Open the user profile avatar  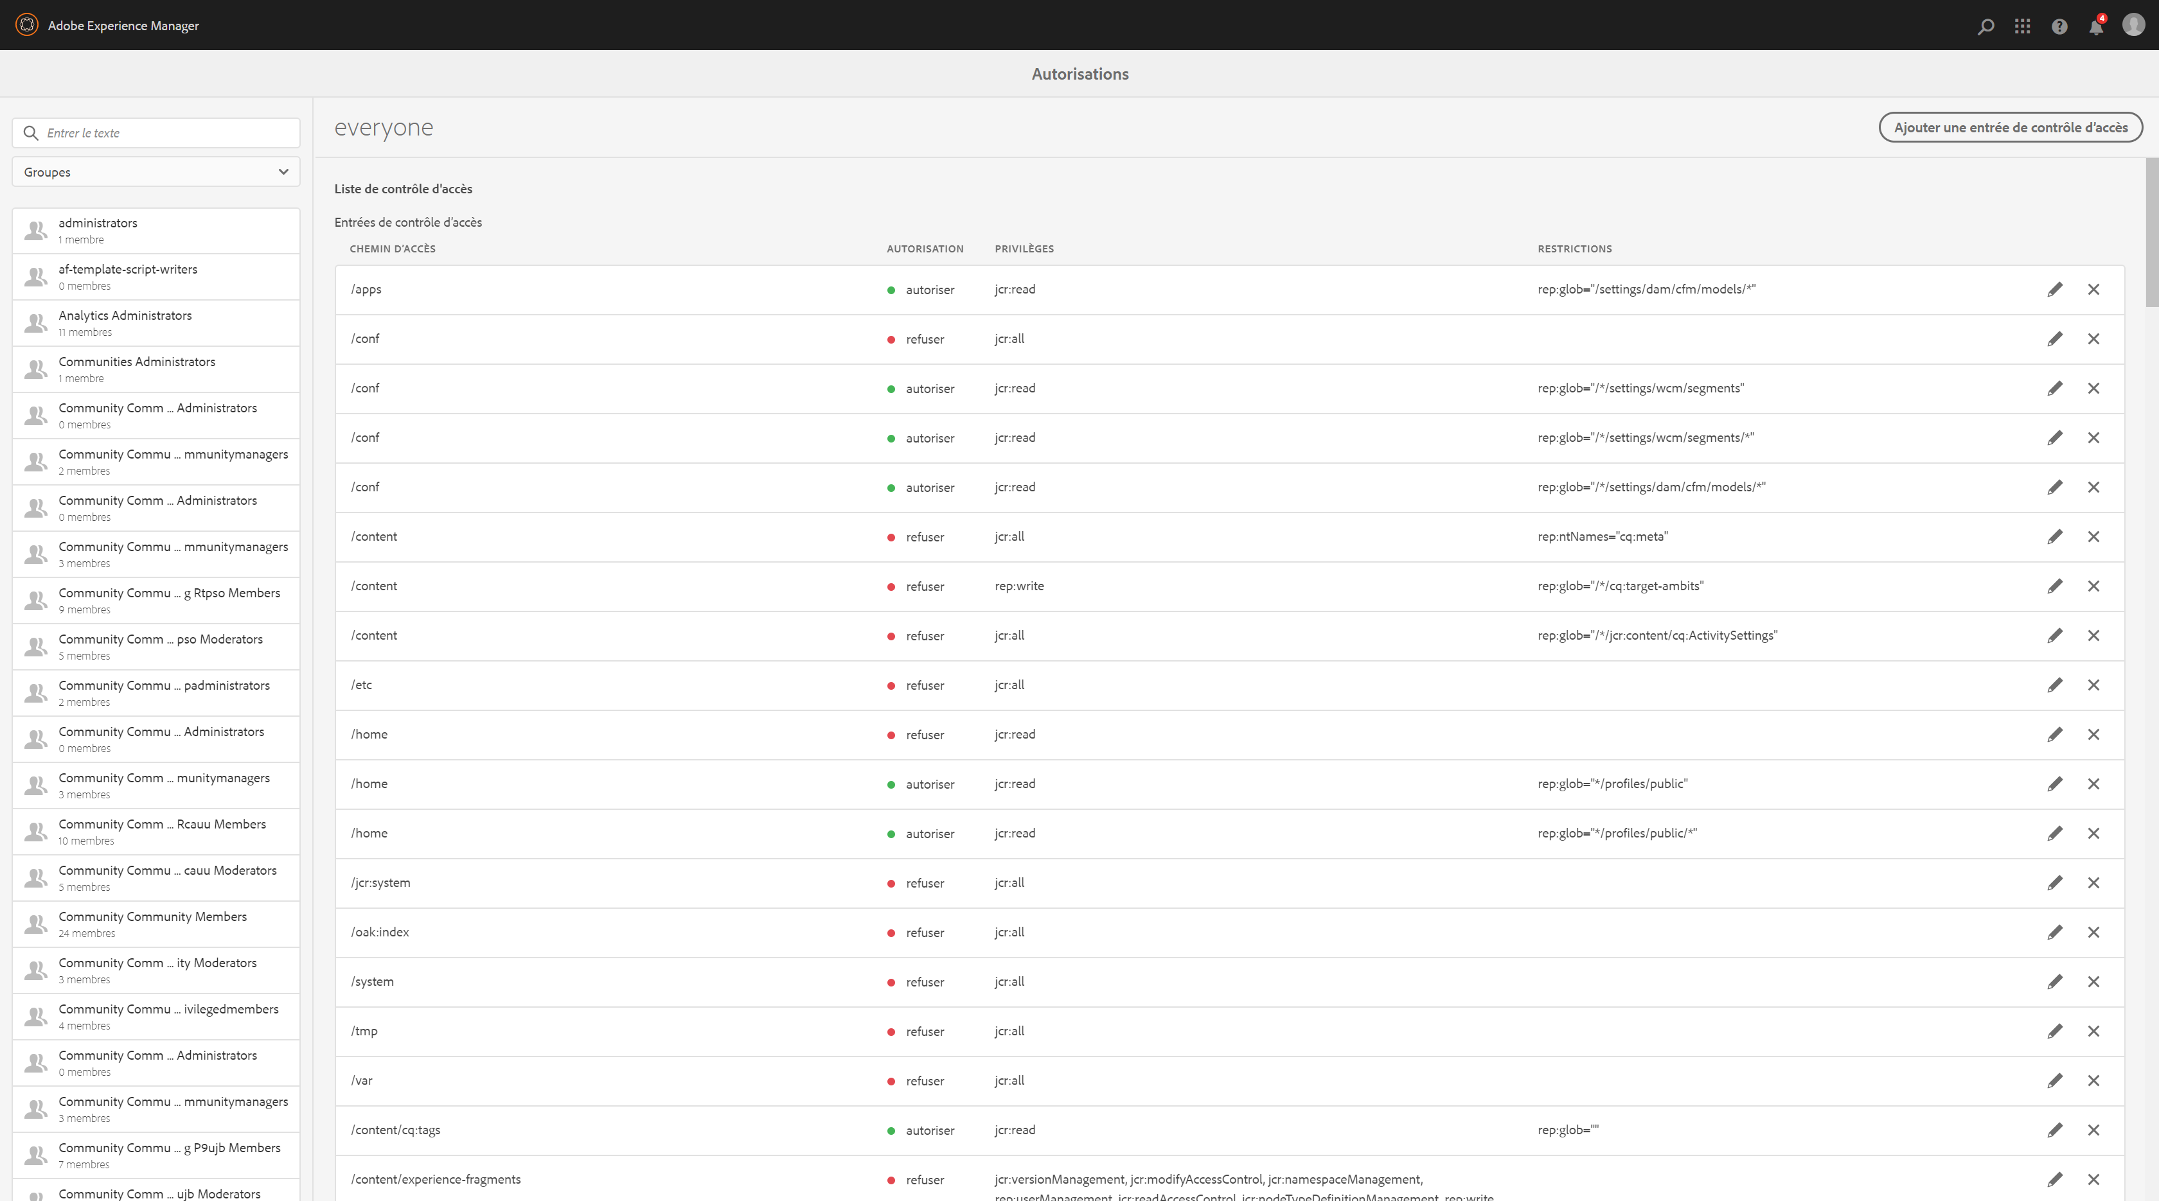click(x=2133, y=25)
